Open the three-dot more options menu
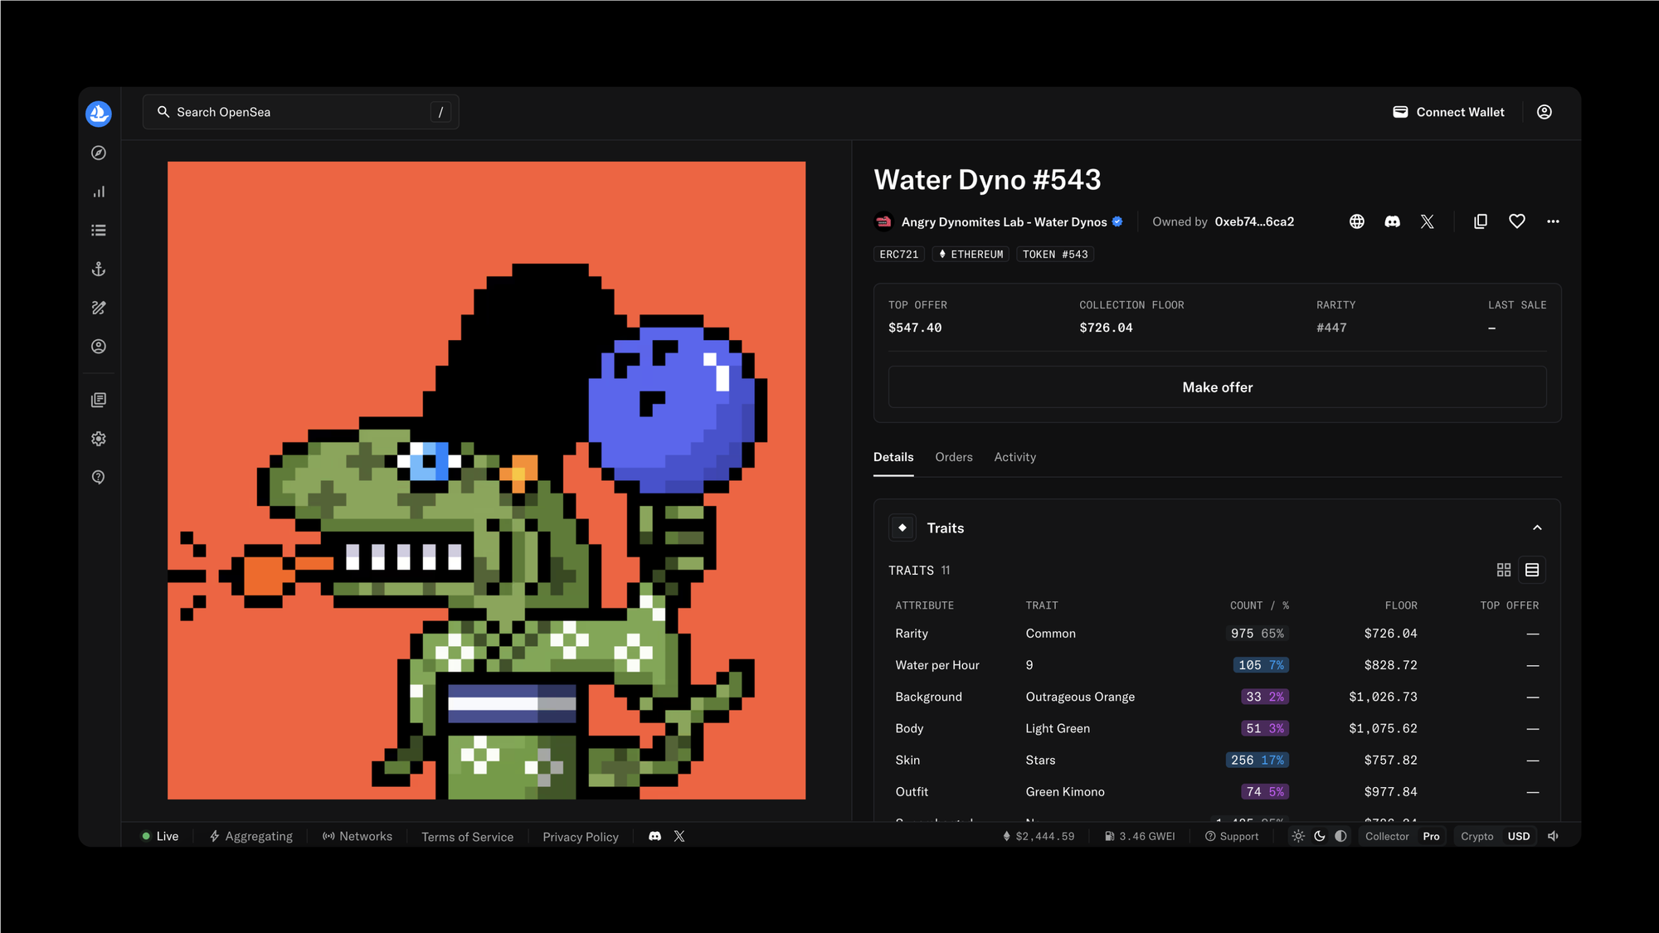Screen dimensions: 1659x933 click(1553, 221)
